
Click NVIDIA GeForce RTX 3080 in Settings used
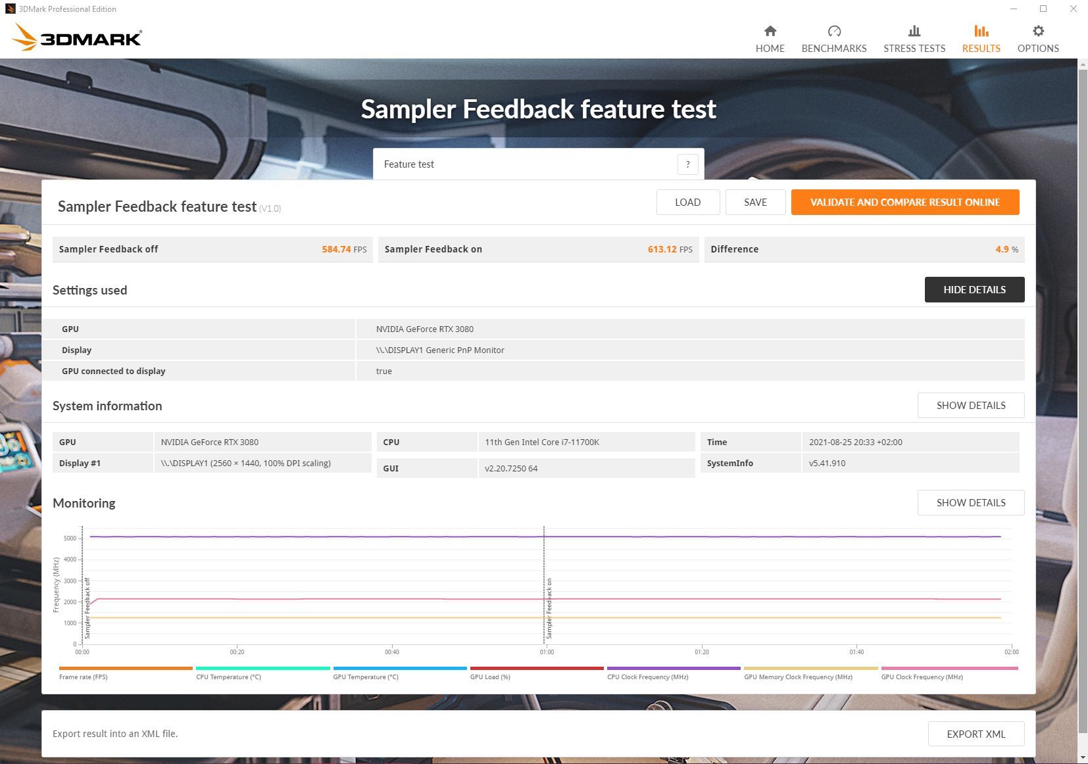pyautogui.click(x=425, y=329)
